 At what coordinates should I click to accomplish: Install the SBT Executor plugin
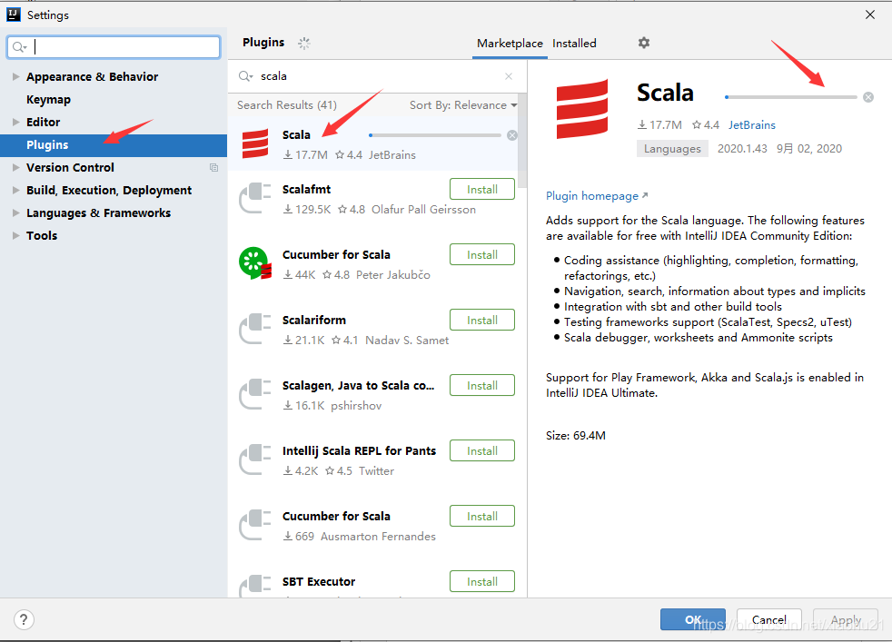[481, 582]
